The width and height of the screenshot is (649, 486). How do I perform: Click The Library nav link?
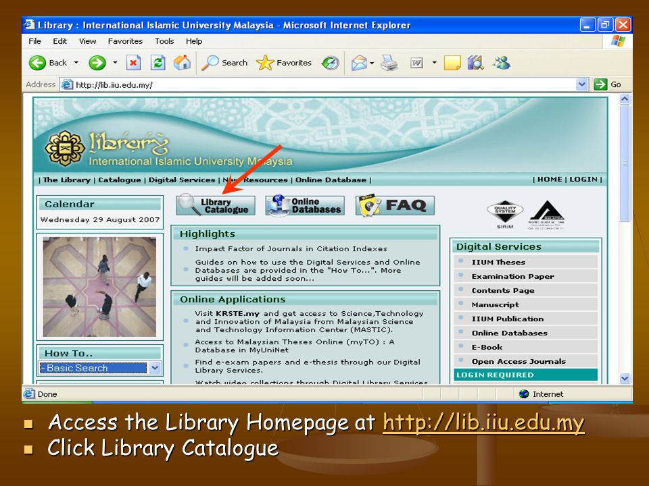67,180
